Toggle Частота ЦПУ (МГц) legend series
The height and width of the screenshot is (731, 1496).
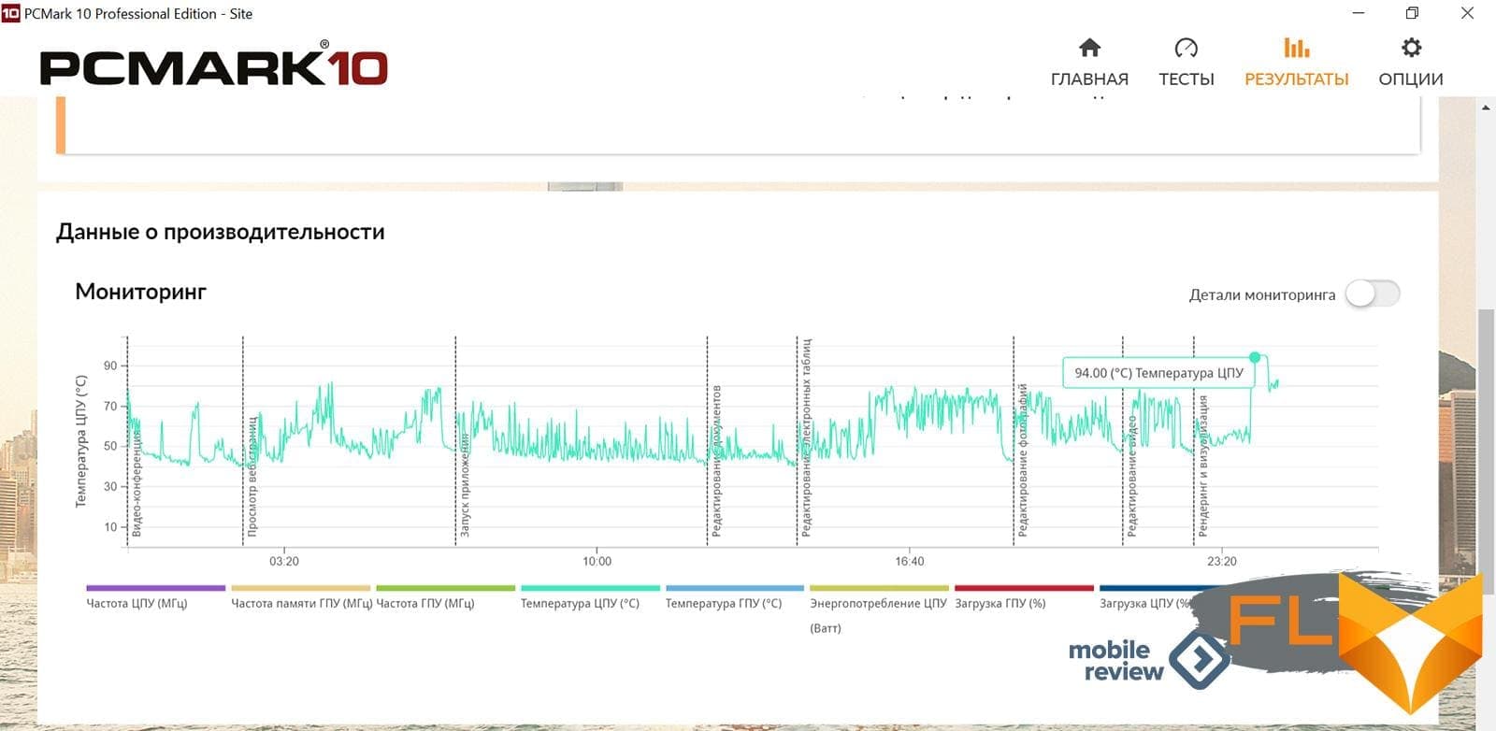click(x=155, y=597)
